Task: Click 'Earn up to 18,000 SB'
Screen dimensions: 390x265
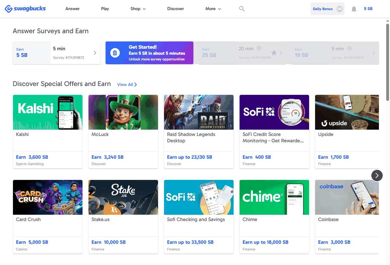Action: 265,242
